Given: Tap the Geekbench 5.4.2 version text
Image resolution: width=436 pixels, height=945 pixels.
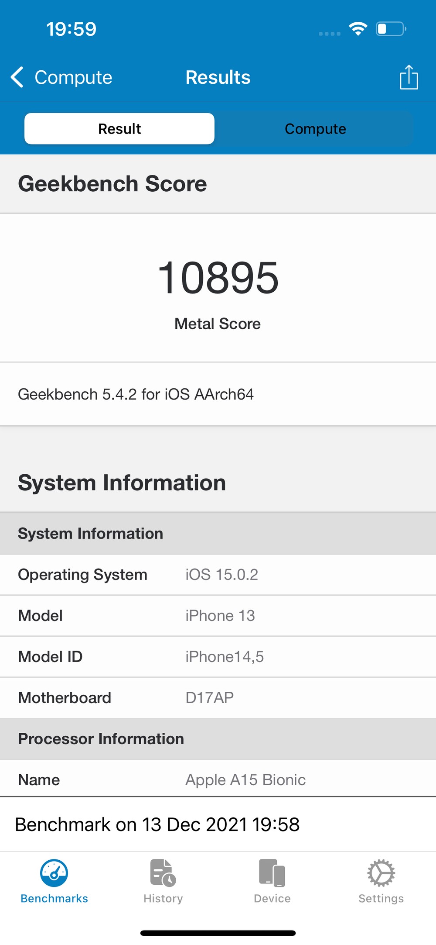Looking at the screenshot, I should coord(136,394).
